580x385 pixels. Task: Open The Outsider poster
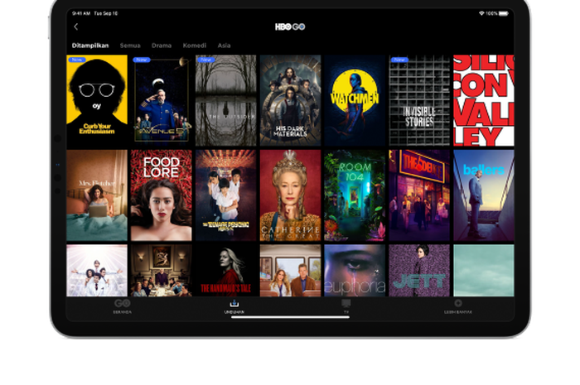(225, 100)
